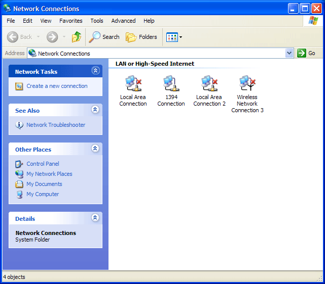Open the Network Troubleshooter link
This screenshot has width=325, height=284.
pos(56,125)
